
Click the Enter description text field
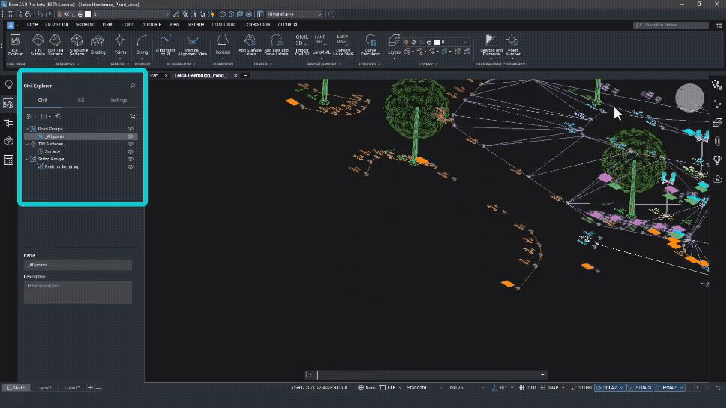tap(78, 292)
